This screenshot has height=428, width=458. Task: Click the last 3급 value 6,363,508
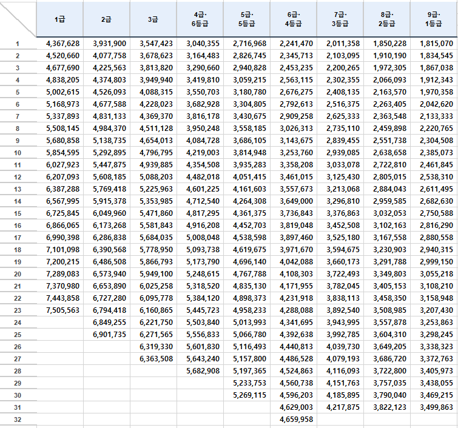pyautogui.click(x=156, y=359)
